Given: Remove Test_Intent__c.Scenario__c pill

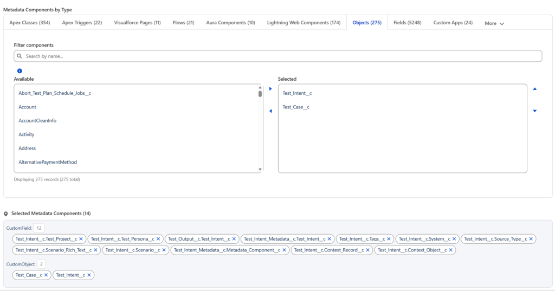Looking at the screenshot, I should click(x=165, y=250).
